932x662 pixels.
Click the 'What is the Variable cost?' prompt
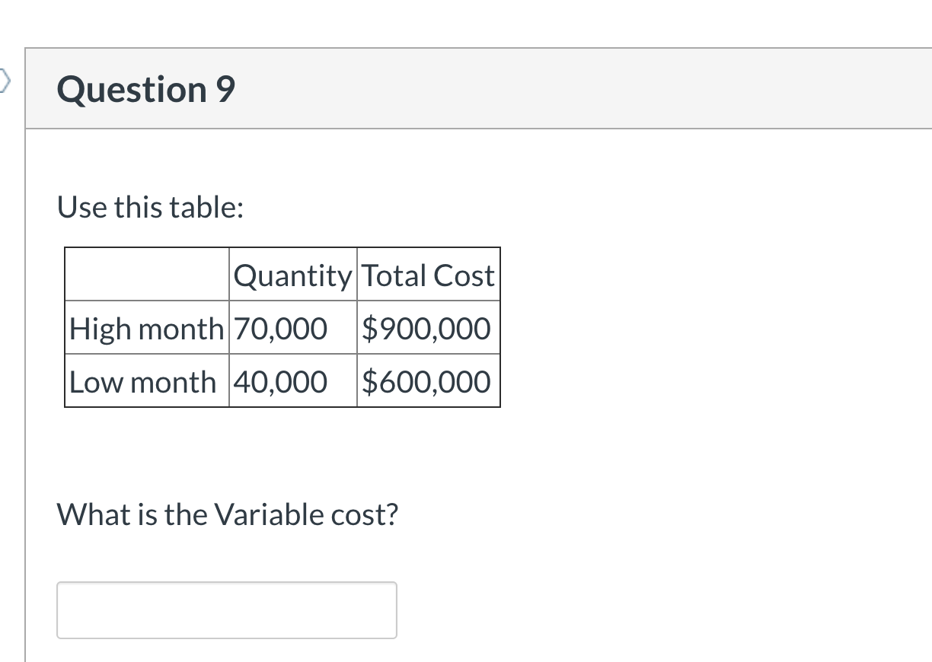coord(228,514)
